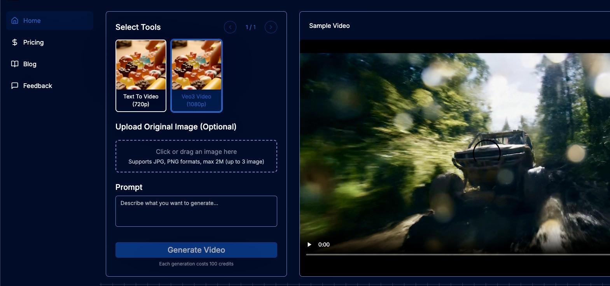Viewport: 610px width, 286px height.
Task: Choose the "Veo3 Video (1080p)" label
Action: (196, 100)
